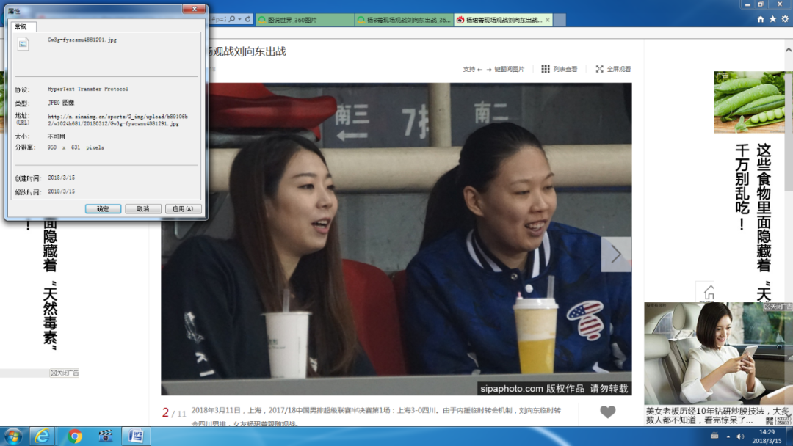Close the left advertisement via 关闭广告
The image size is (793, 446).
click(x=65, y=373)
